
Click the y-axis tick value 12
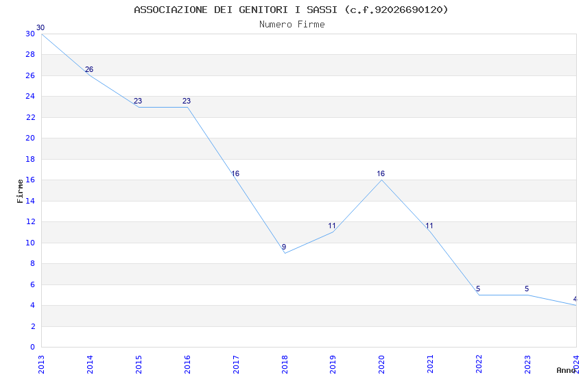pos(30,221)
